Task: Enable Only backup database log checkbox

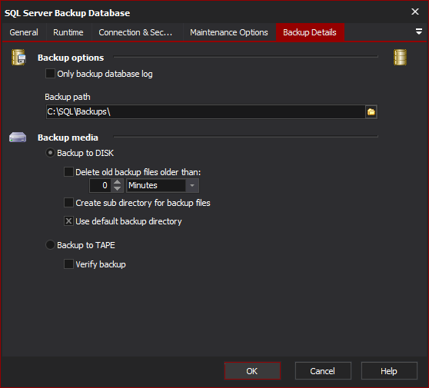Action: 50,74
